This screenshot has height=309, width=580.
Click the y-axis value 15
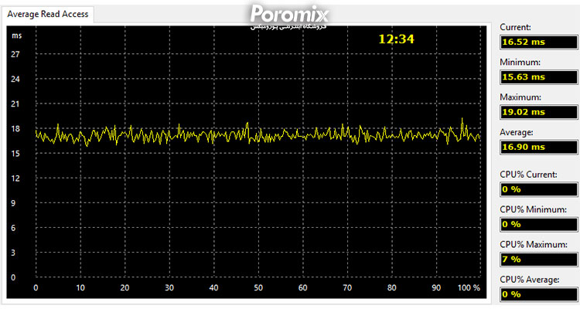[15, 154]
